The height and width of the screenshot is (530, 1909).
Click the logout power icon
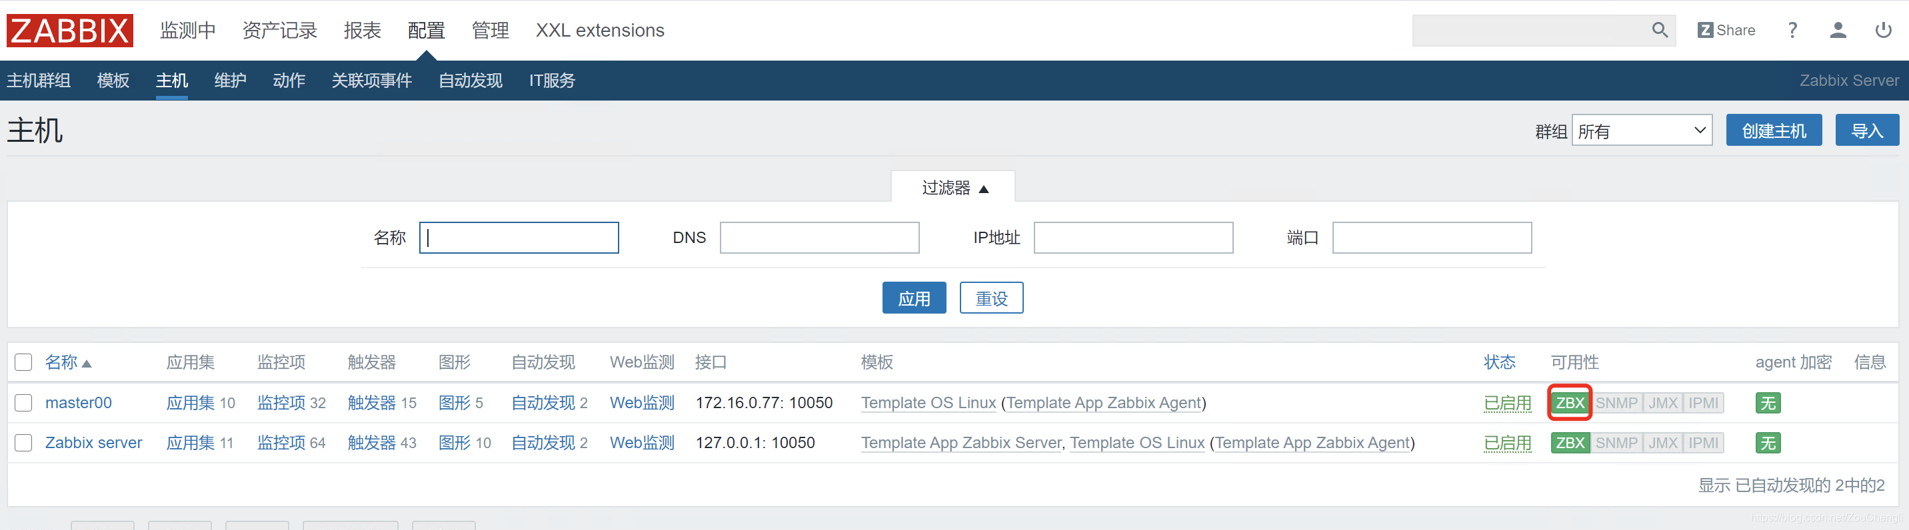[1883, 31]
